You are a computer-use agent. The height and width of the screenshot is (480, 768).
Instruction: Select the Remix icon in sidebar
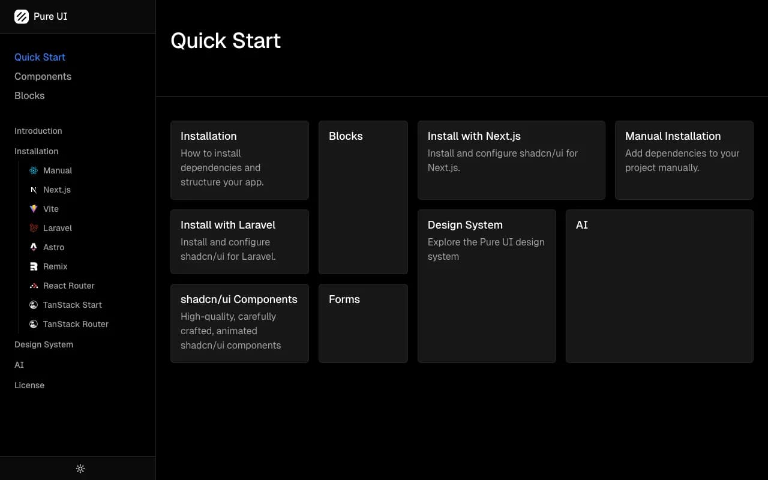tap(34, 266)
